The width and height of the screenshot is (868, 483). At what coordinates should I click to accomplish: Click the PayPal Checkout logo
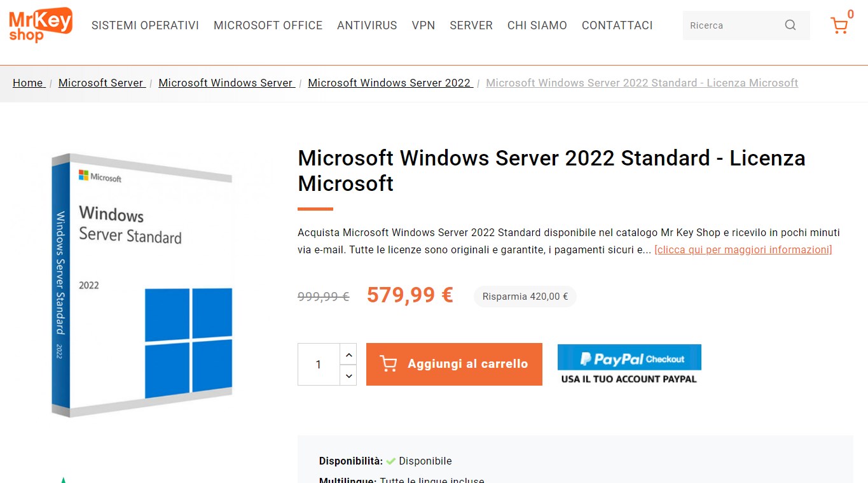629,357
